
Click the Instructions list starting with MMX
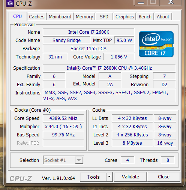109,96
